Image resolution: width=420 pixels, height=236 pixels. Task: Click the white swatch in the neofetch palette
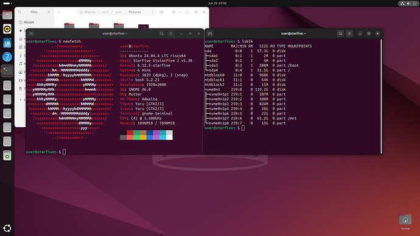pyautogui.click(x=169, y=137)
